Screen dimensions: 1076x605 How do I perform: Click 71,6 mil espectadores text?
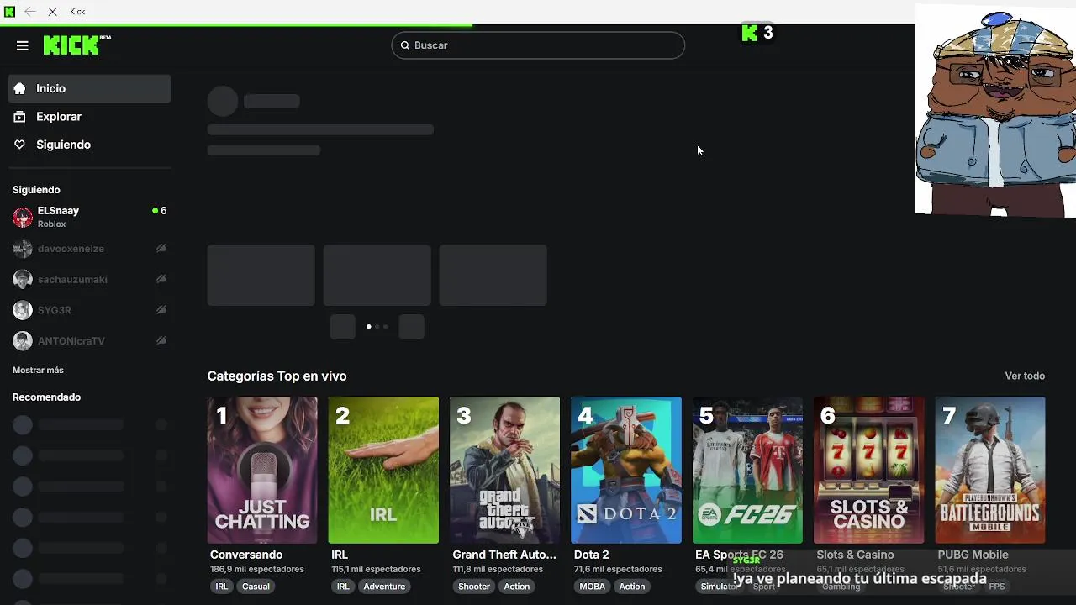point(618,569)
